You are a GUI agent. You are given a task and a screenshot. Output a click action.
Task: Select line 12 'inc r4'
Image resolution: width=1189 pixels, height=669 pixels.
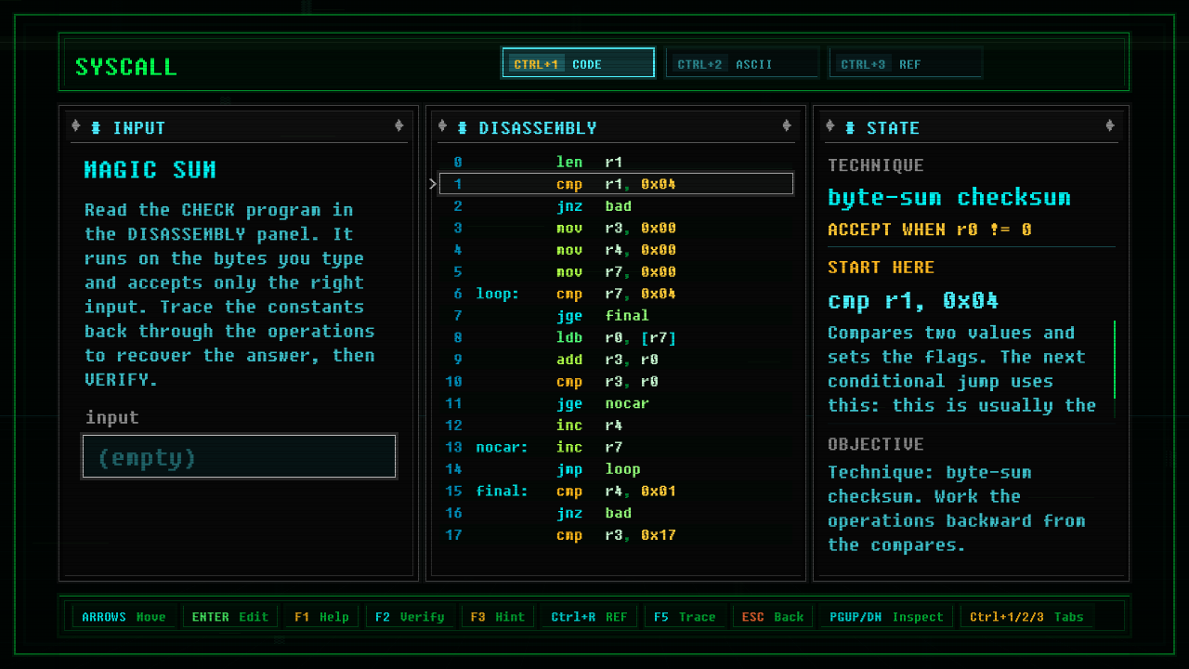[616, 426]
